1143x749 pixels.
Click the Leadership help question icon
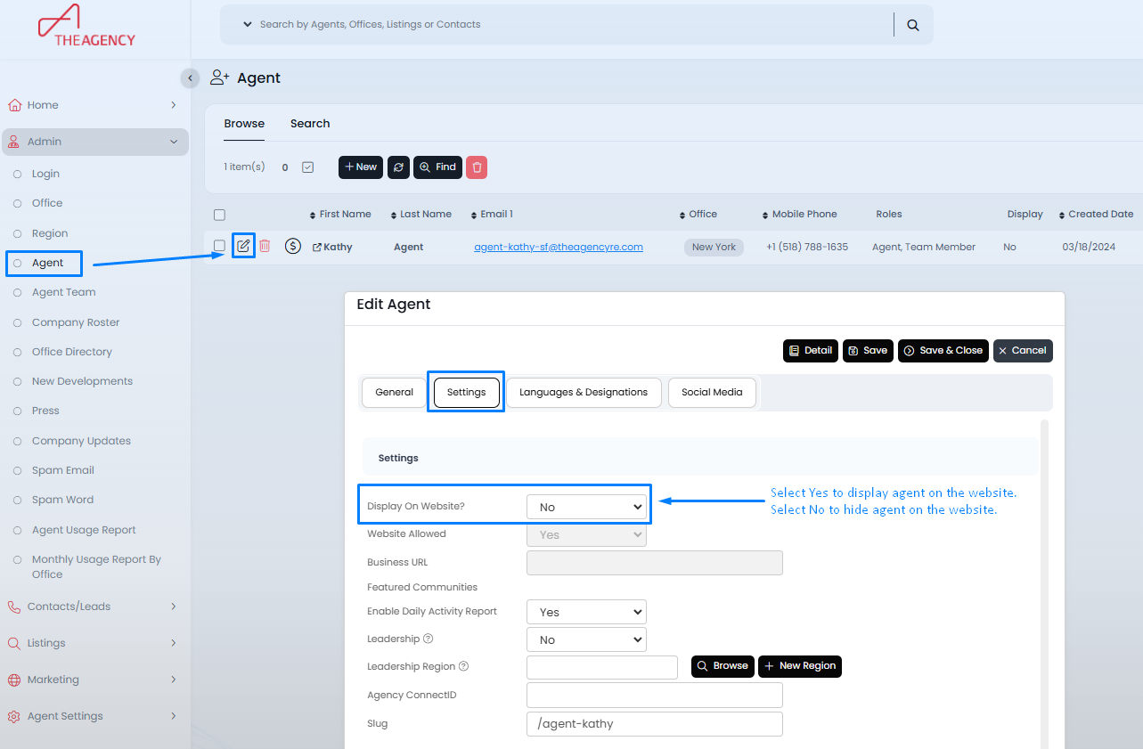pyautogui.click(x=429, y=639)
